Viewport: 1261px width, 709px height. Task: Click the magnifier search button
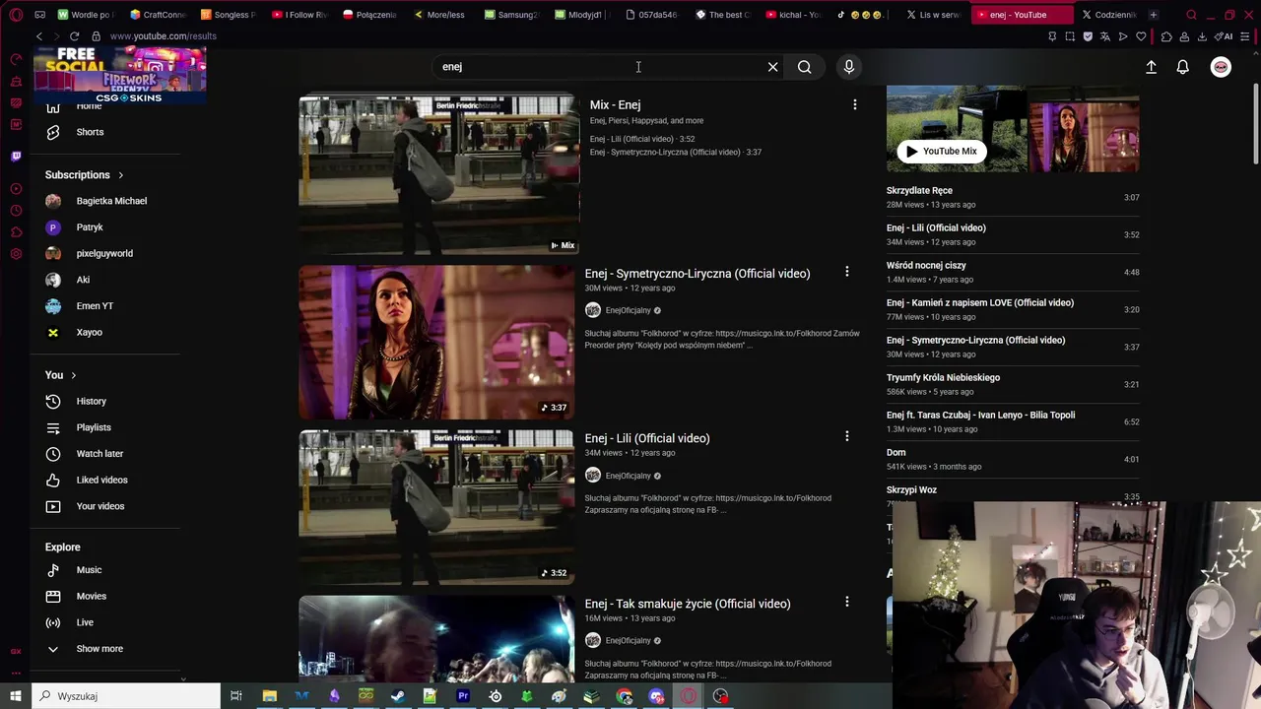pyautogui.click(x=805, y=67)
